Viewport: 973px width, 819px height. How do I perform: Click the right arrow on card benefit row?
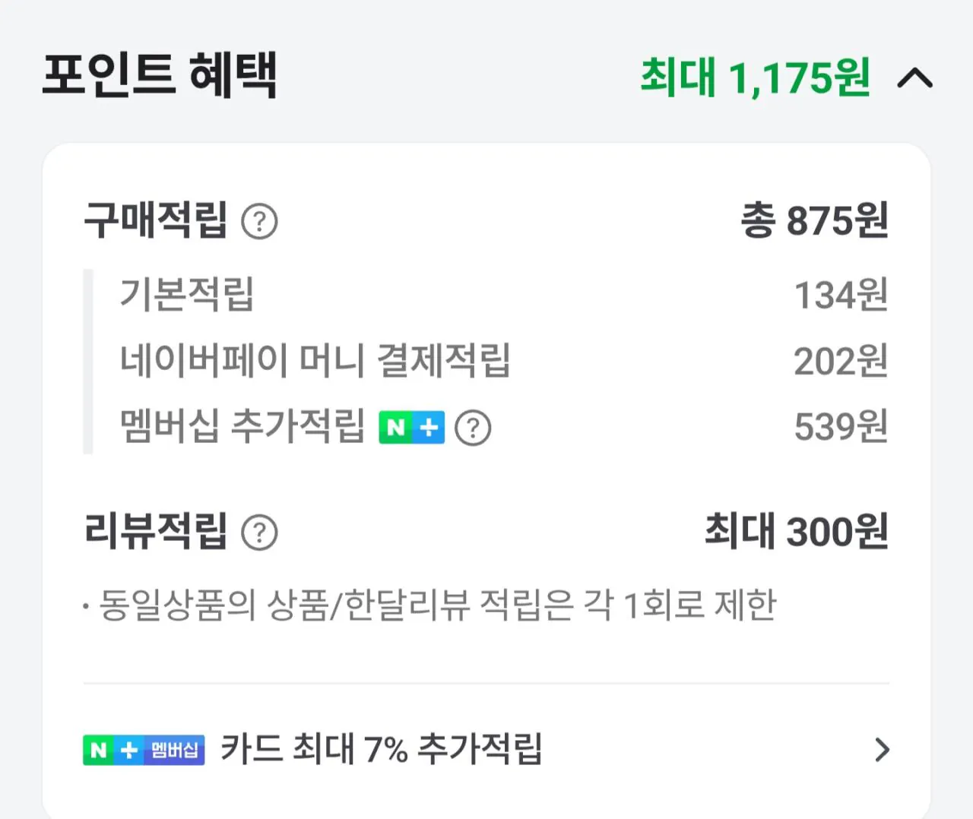(x=882, y=751)
